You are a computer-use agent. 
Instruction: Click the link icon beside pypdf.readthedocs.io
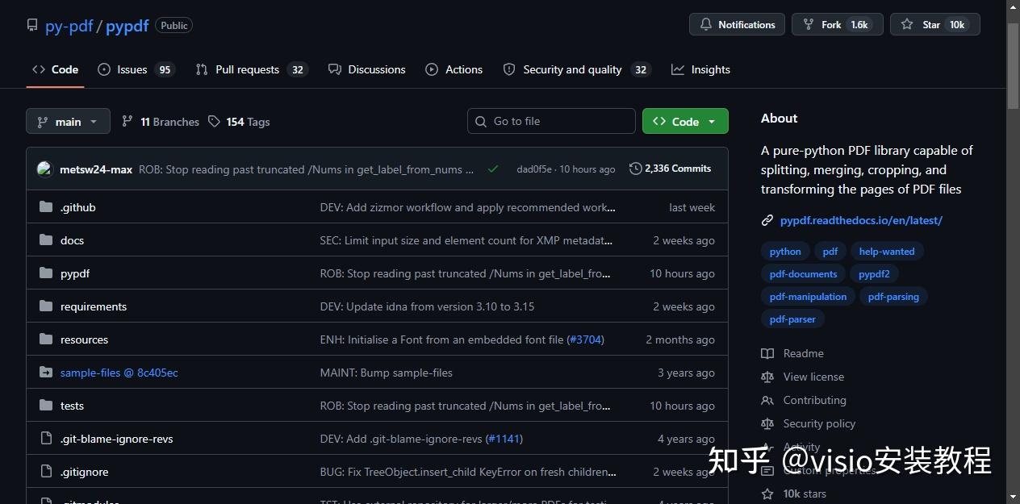pos(767,220)
